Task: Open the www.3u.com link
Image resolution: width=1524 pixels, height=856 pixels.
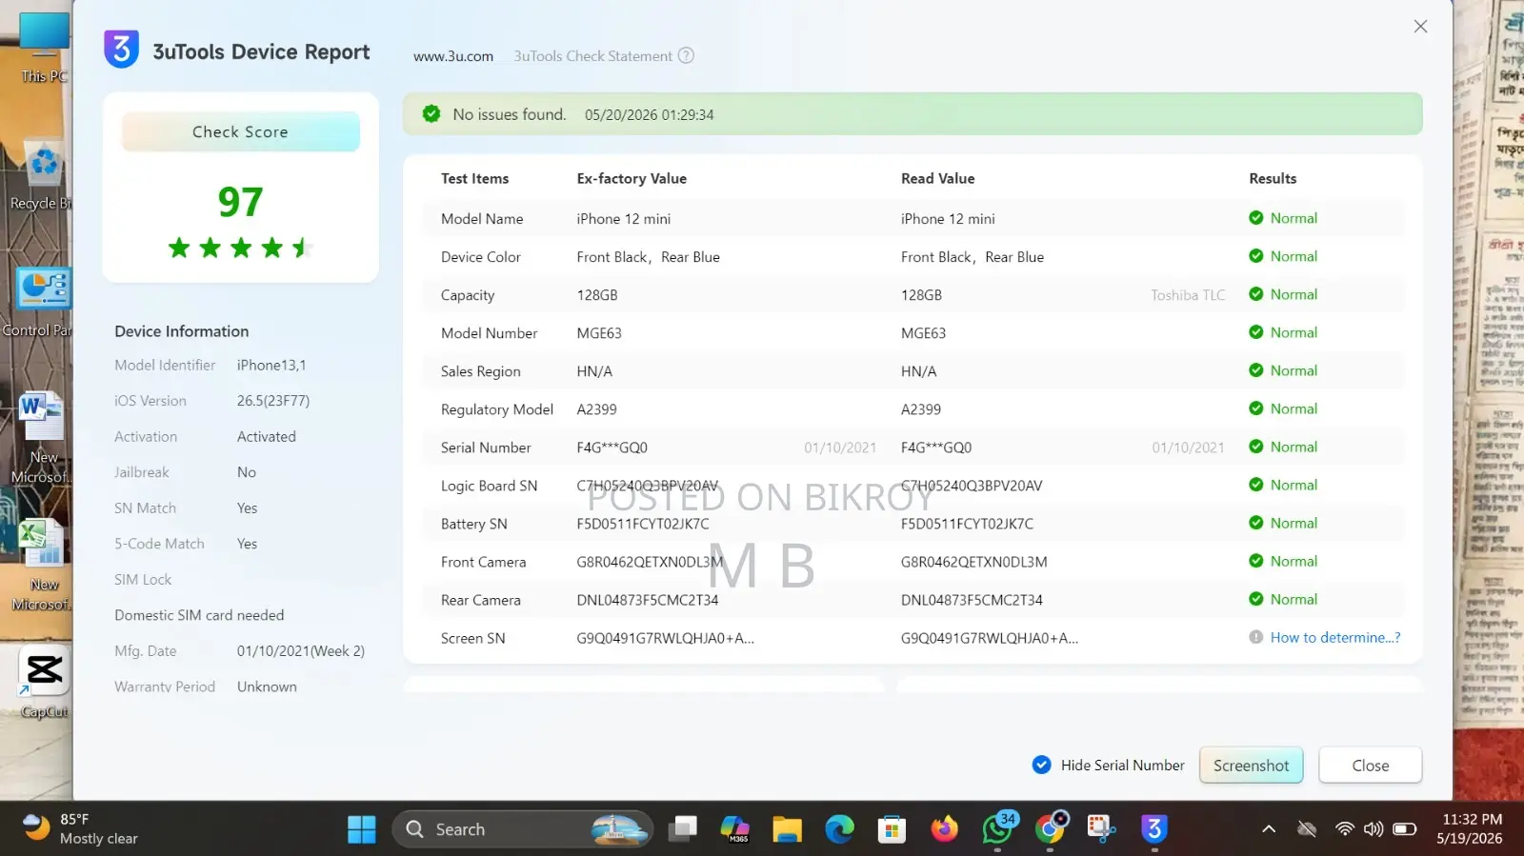Action: pyautogui.click(x=453, y=56)
